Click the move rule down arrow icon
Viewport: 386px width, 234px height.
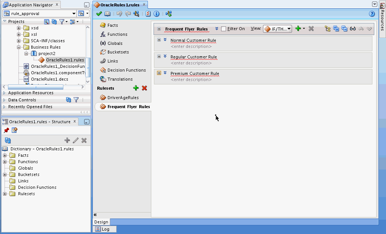pos(369,29)
